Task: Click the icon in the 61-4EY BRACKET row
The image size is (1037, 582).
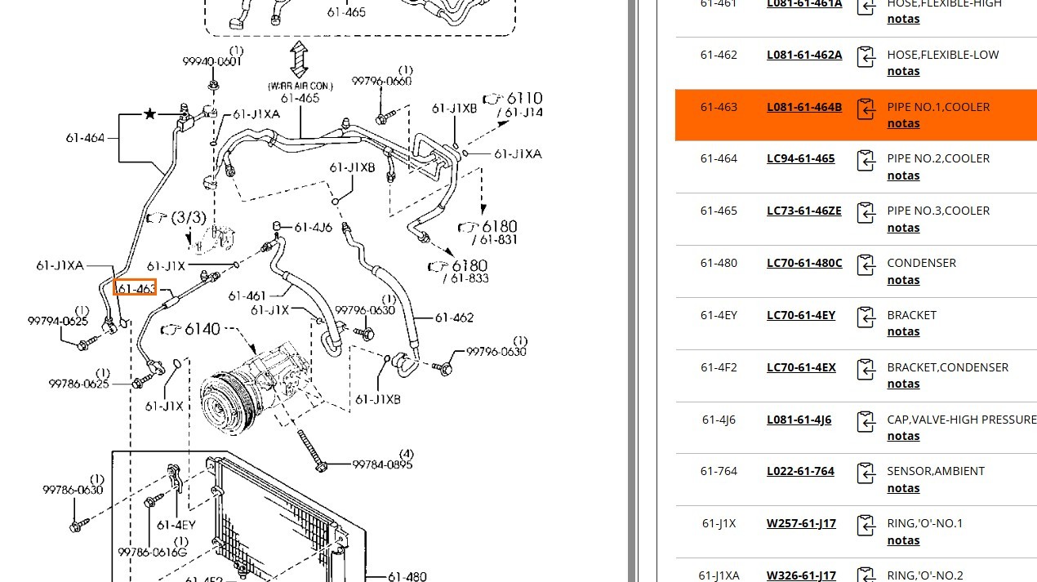Action: [x=866, y=318]
